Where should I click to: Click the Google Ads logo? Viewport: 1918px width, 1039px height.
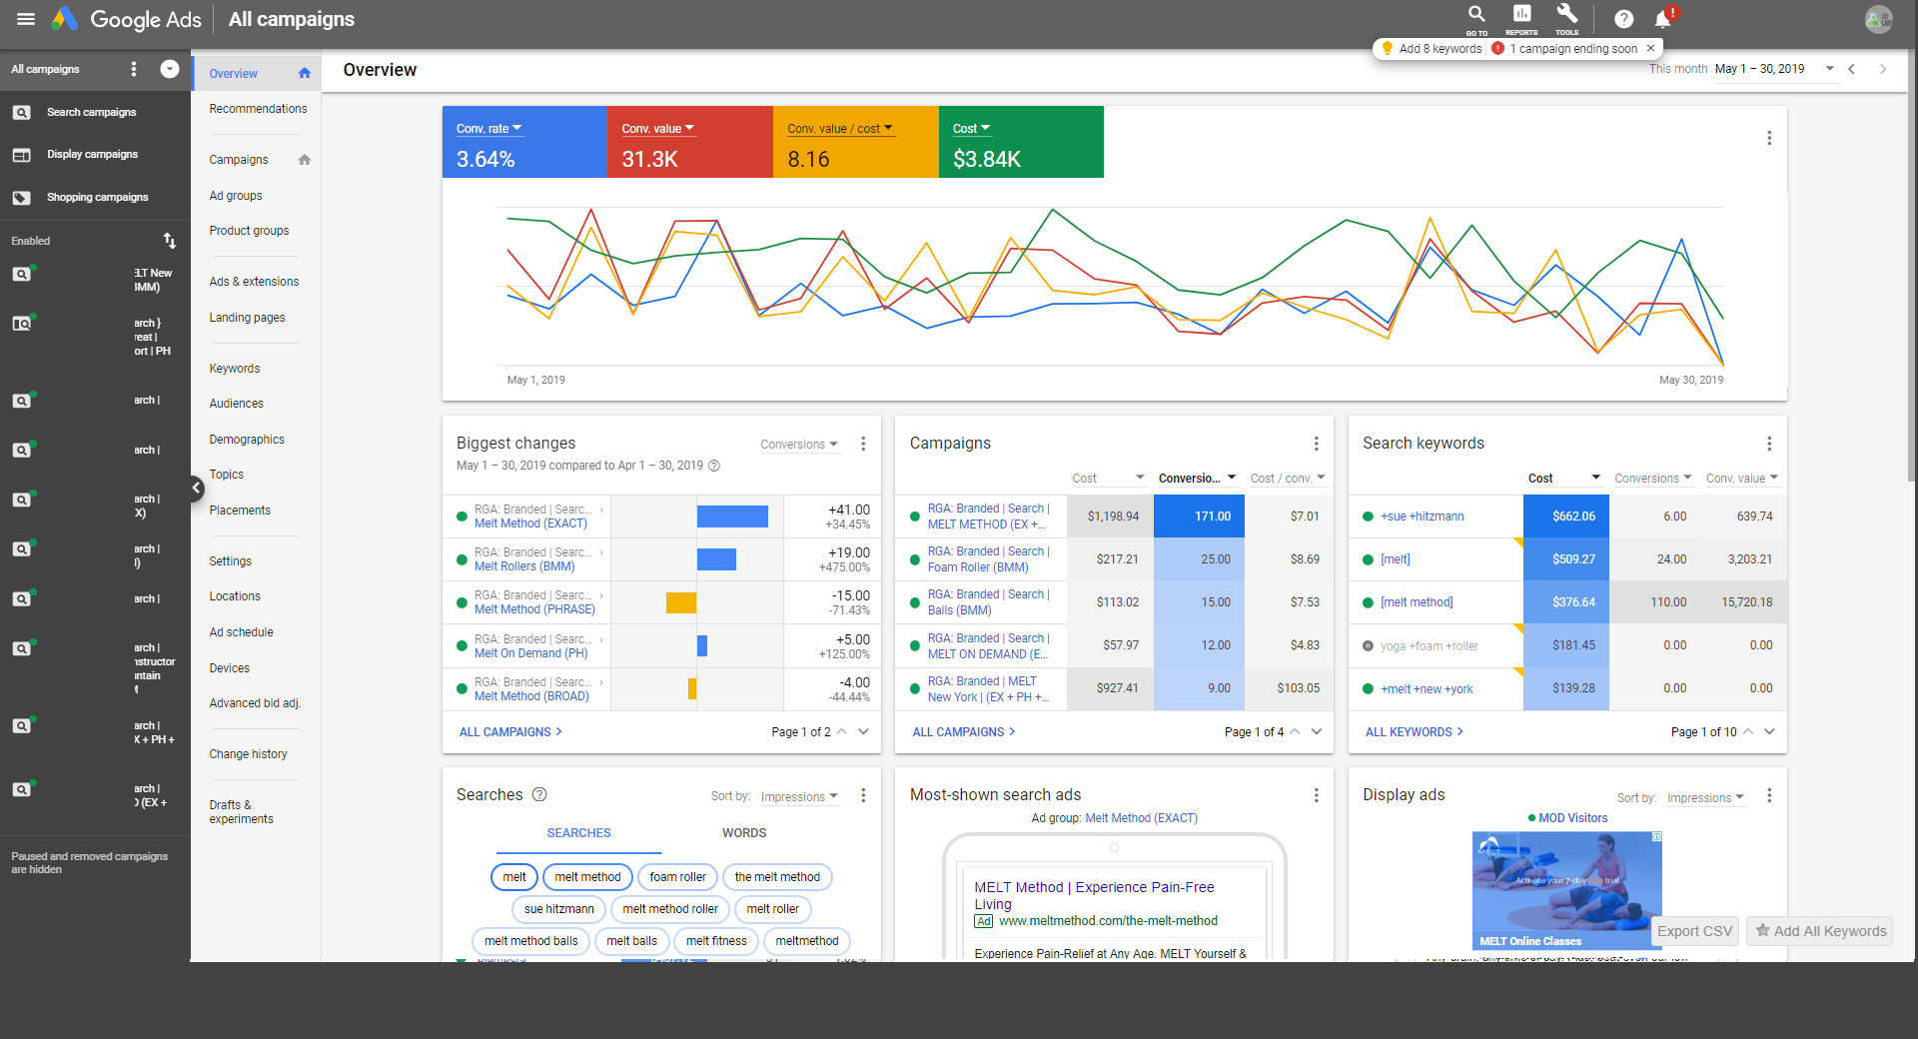[x=126, y=19]
